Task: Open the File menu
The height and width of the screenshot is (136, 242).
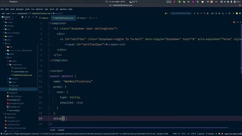Action: click(2, 9)
